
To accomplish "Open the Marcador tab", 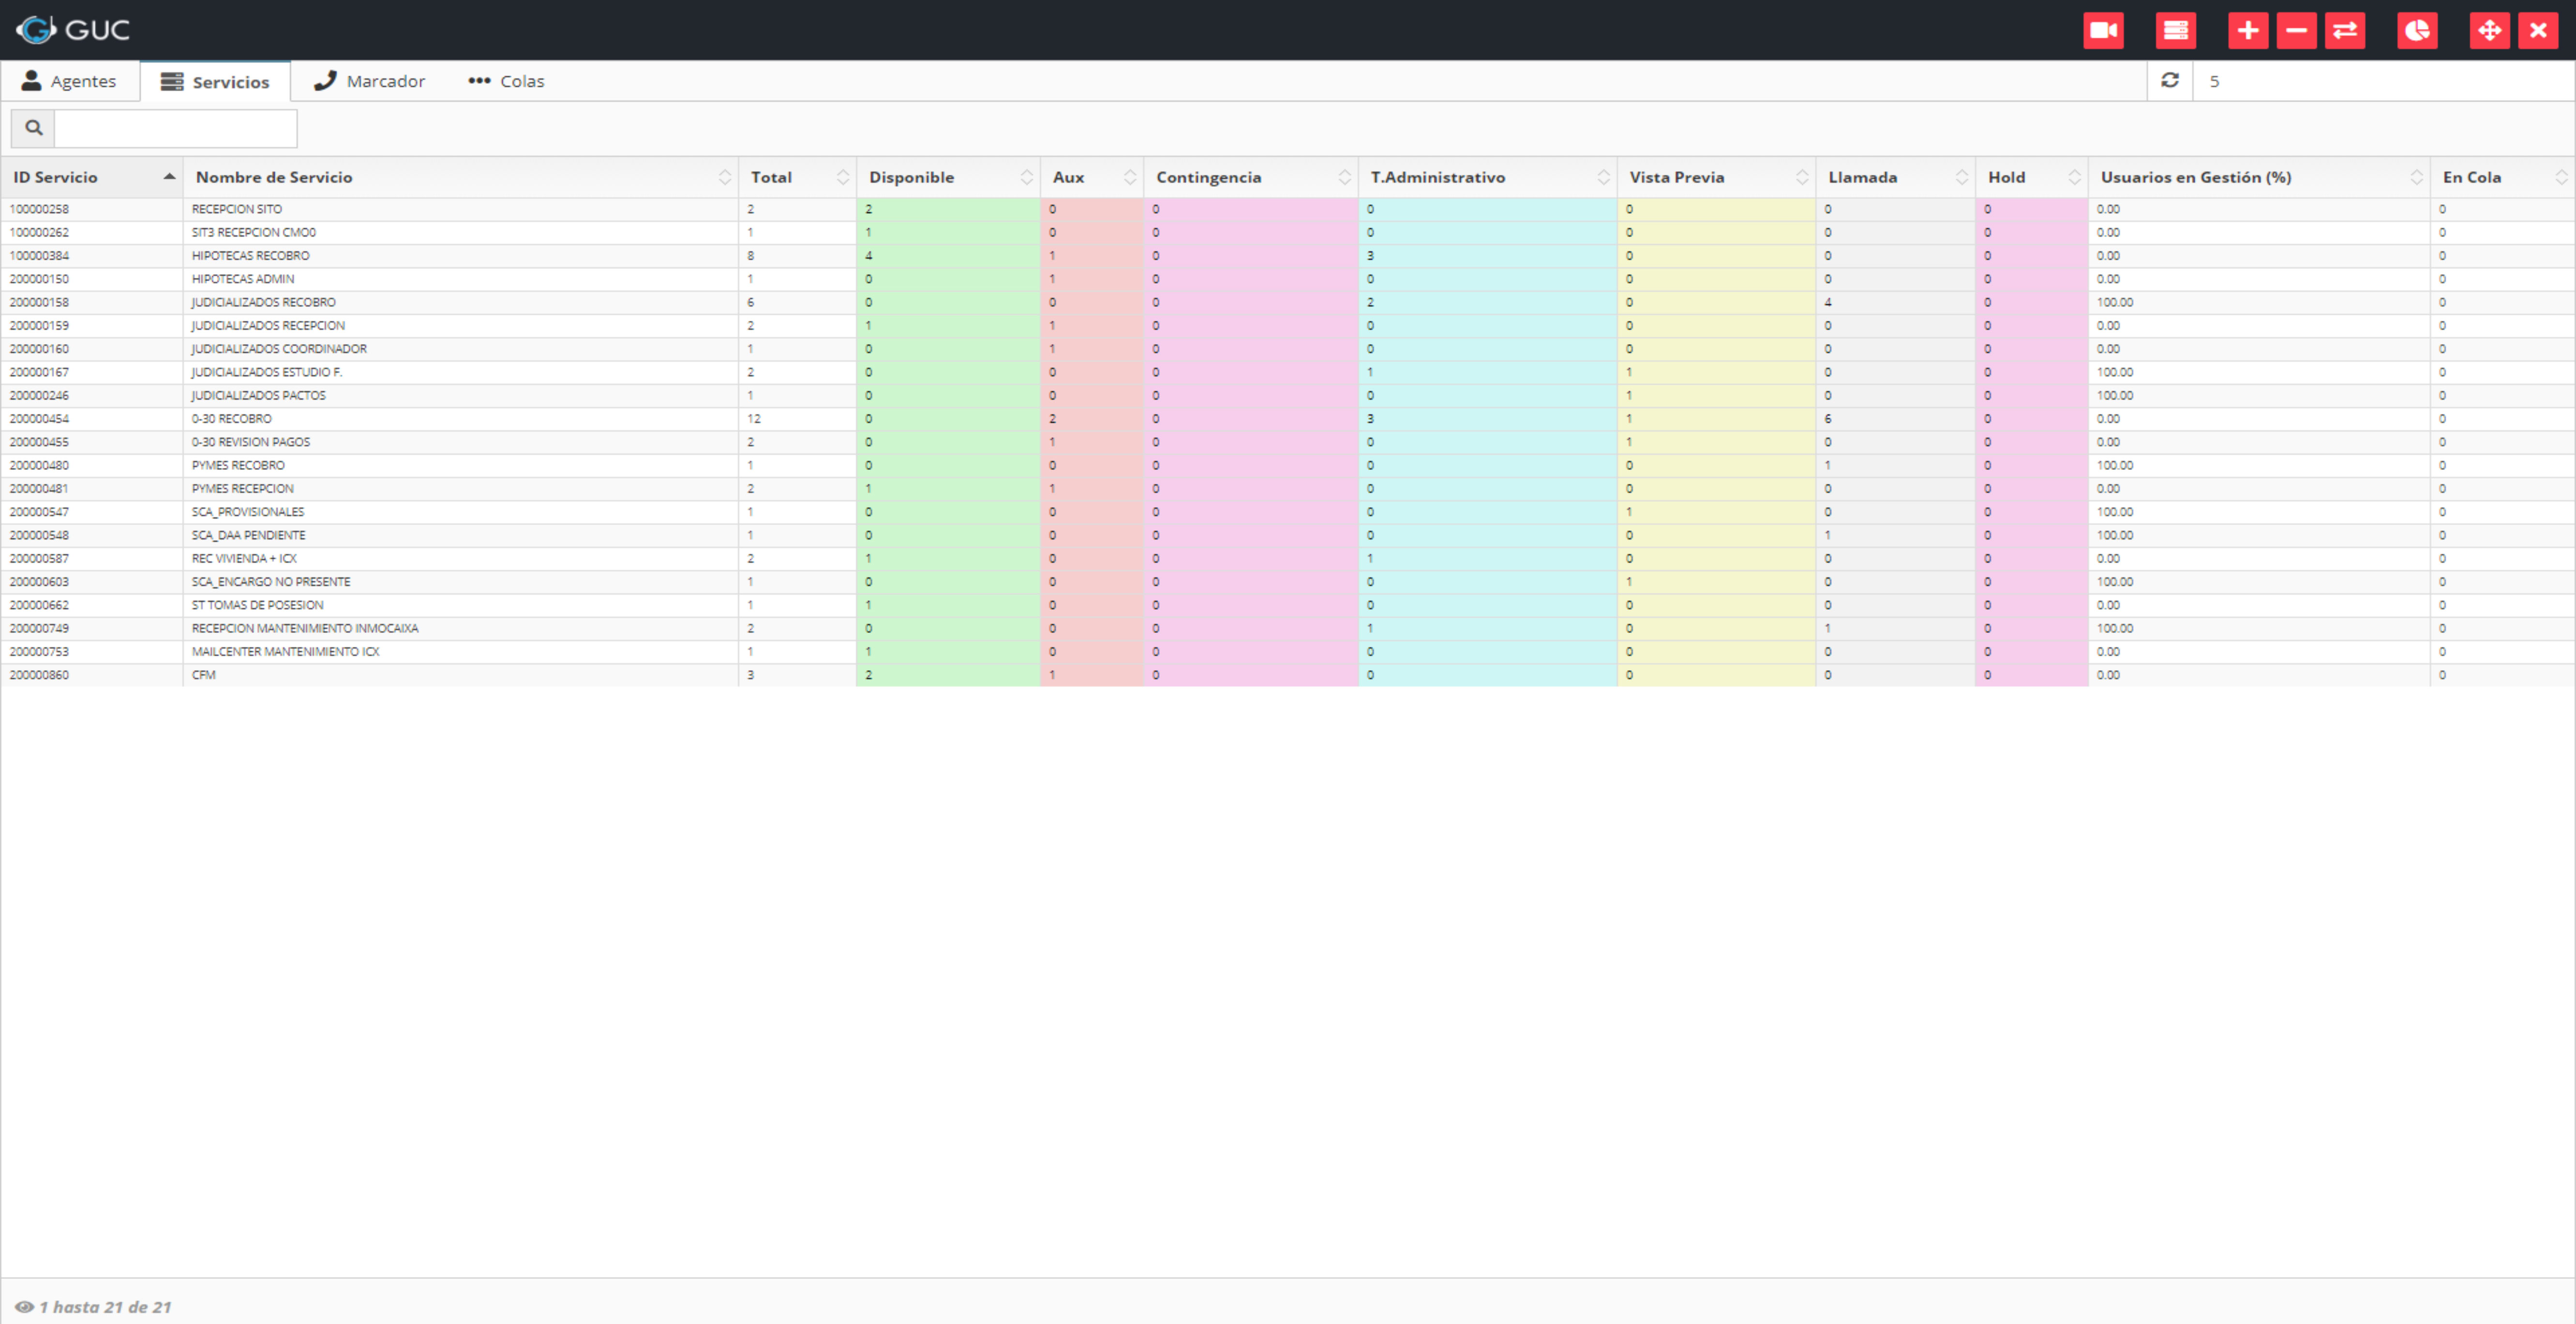I will (369, 81).
